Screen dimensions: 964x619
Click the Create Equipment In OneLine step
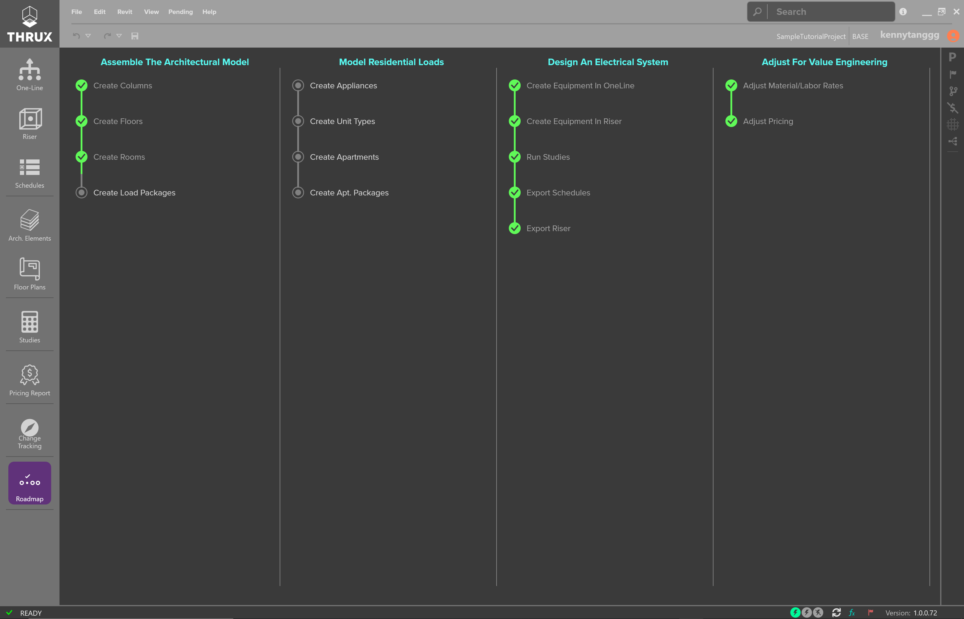pos(580,86)
